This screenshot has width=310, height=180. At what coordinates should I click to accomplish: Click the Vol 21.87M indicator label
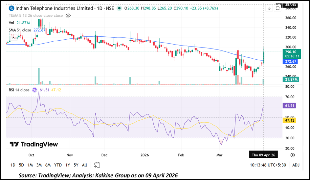point(19,23)
